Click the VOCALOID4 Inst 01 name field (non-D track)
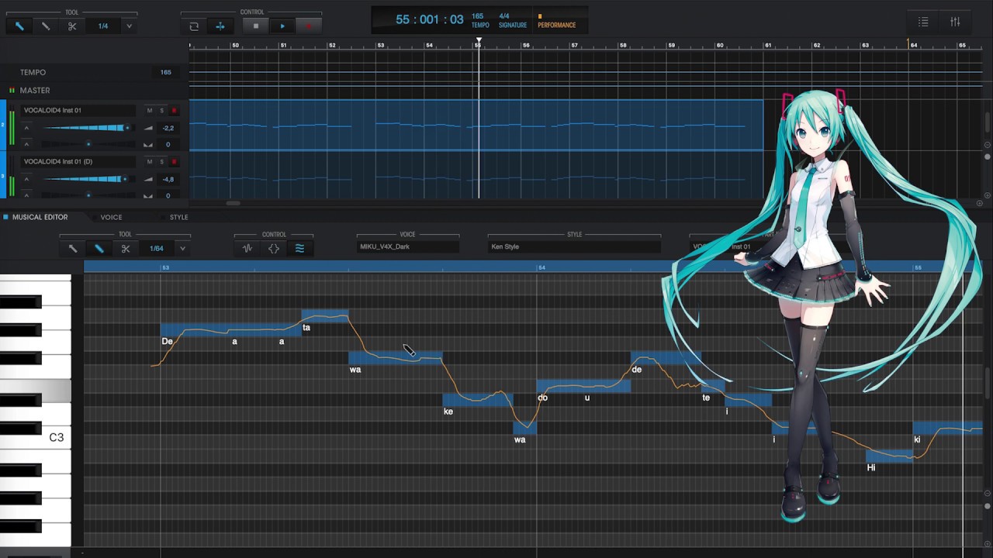993x558 pixels. tap(79, 110)
